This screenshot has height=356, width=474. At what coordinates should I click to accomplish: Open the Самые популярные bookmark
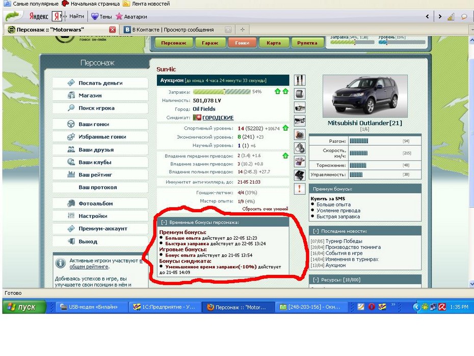point(31,4)
